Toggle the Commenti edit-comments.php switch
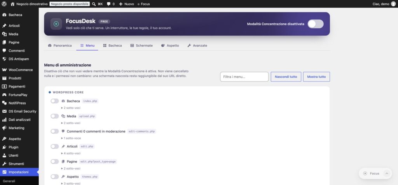This screenshot has width=398, height=185. point(54,131)
